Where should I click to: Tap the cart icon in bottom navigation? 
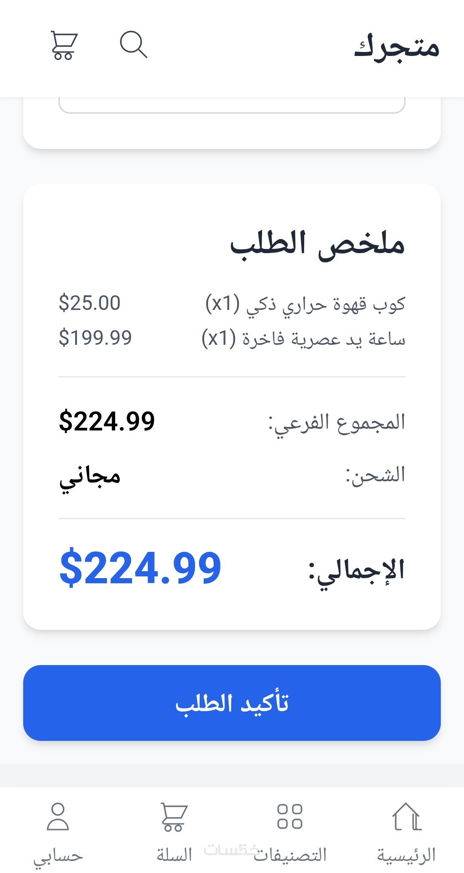(174, 816)
